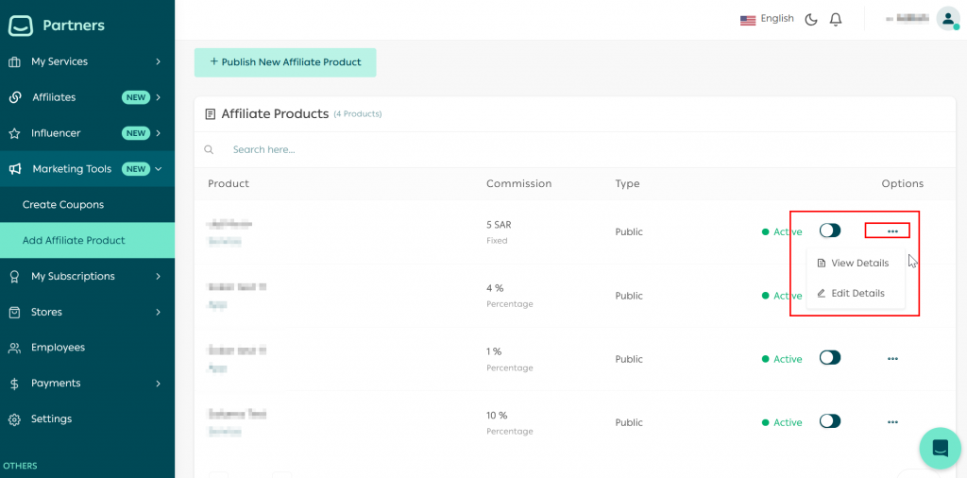Click the dark mode moon icon
Image resolution: width=967 pixels, height=478 pixels.
[x=811, y=19]
